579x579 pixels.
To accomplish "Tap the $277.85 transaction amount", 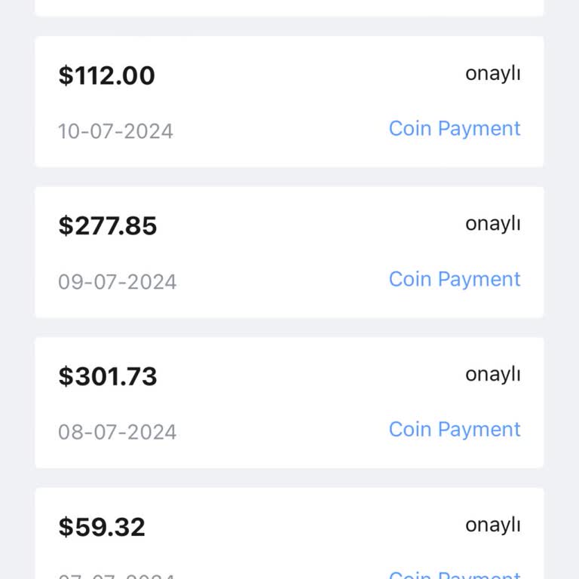I will [107, 225].
